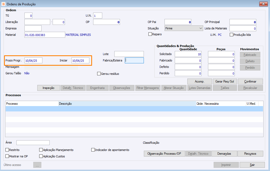Enable the Reparo checkbox
The image size is (270, 171).
click(x=150, y=34)
